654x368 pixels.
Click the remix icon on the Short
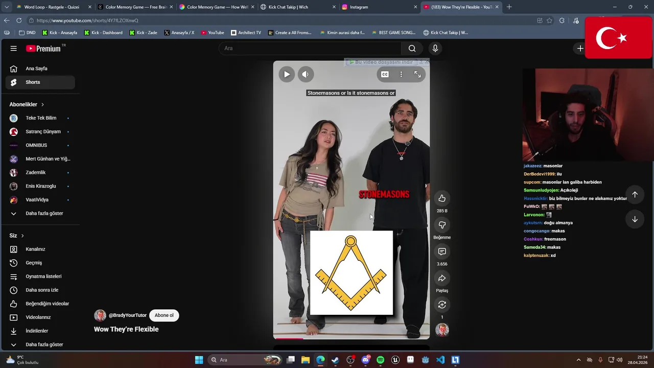tap(442, 305)
